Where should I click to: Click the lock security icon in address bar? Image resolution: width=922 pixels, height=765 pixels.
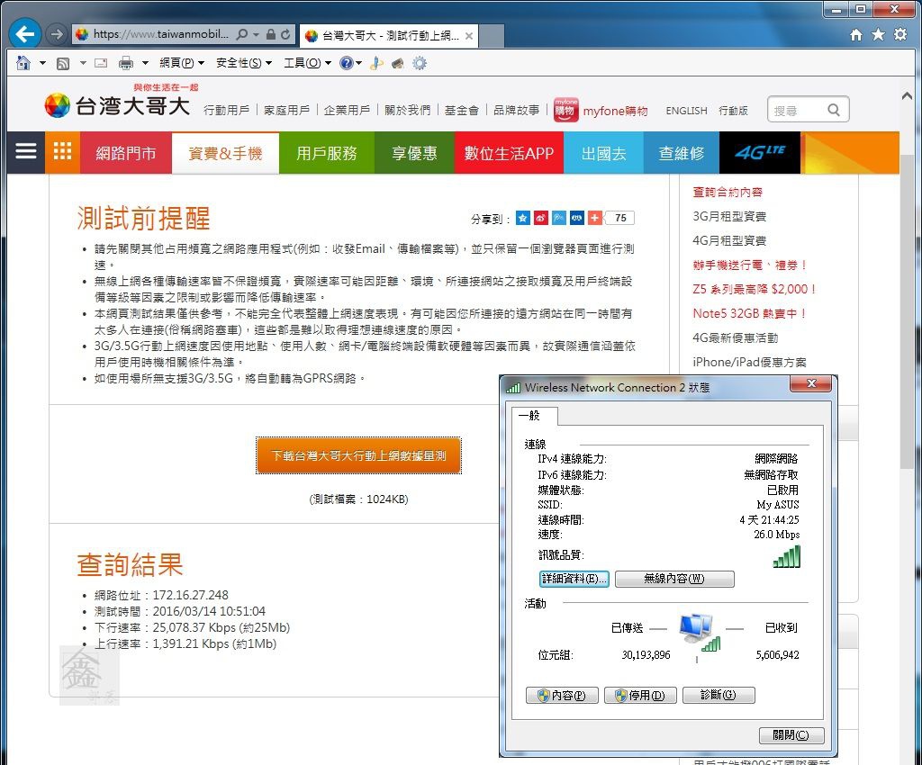pos(270,35)
